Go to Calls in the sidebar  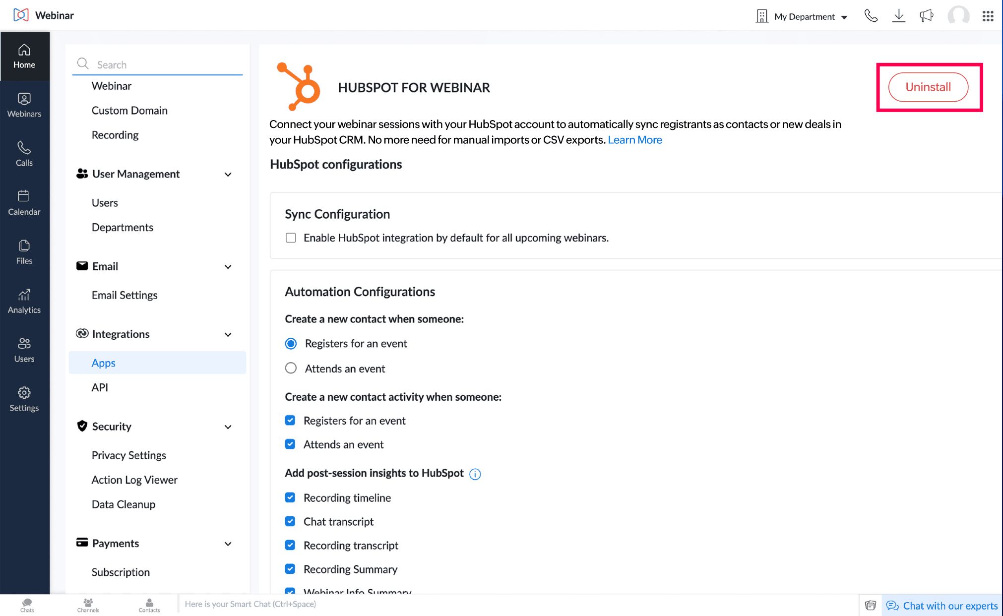(24, 154)
